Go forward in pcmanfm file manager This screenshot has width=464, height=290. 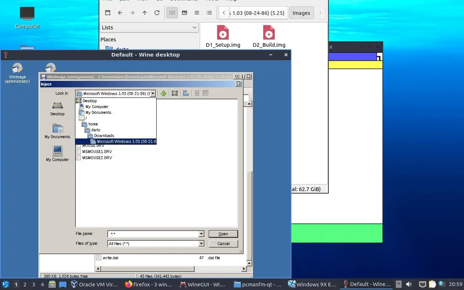(132, 13)
